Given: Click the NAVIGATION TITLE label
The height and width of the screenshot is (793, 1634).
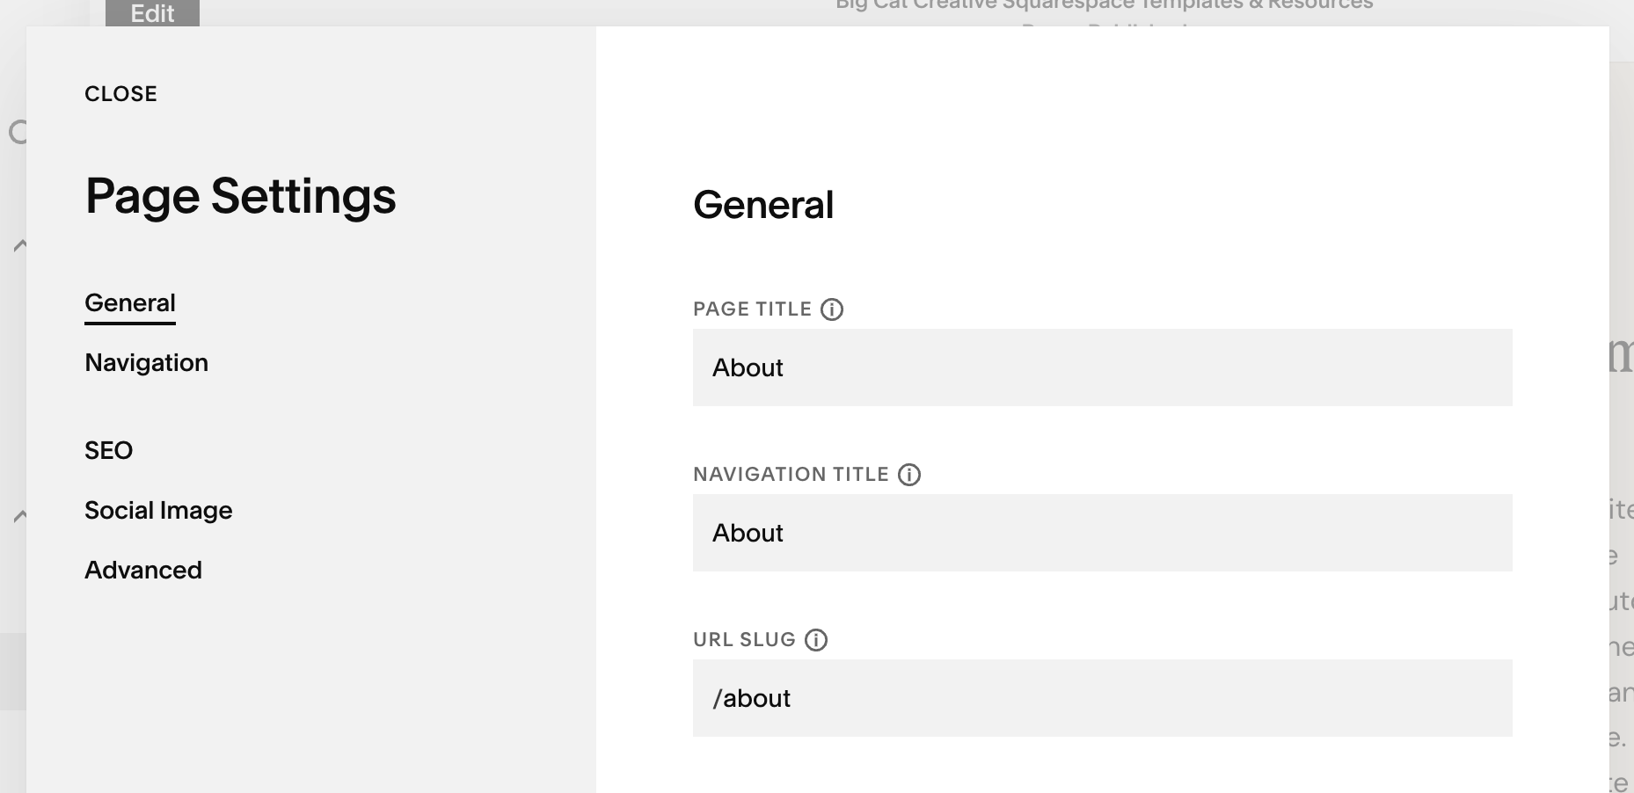Looking at the screenshot, I should 791,475.
